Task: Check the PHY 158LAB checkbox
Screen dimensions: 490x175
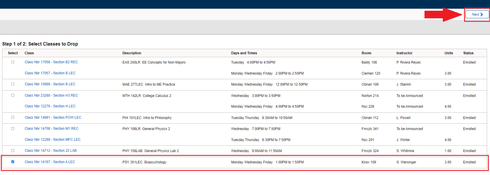Action: pos(13,151)
